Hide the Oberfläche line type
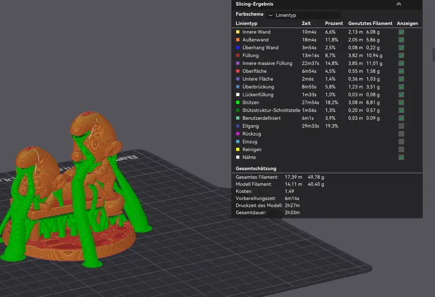This screenshot has height=297, width=435. pyautogui.click(x=401, y=71)
